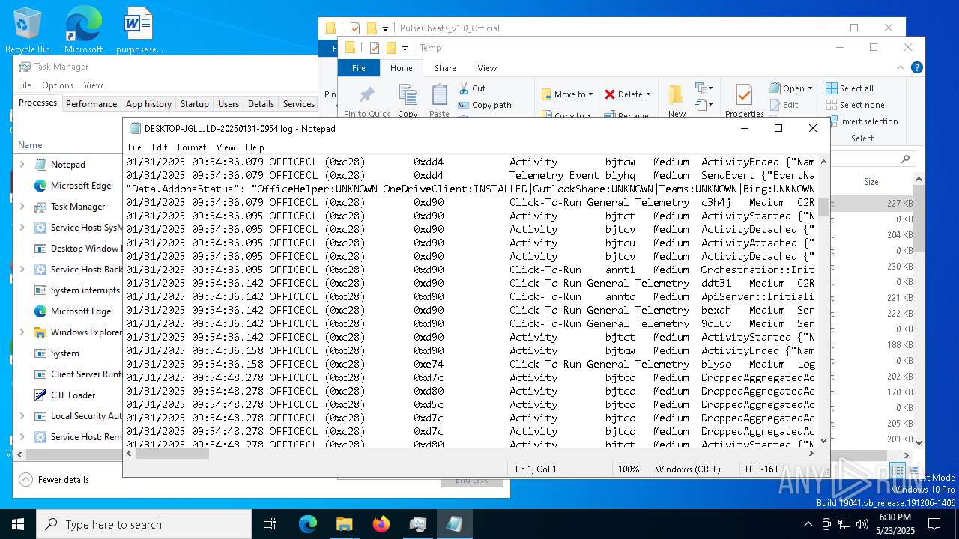The image size is (959, 539).
Task: Open the Startup tab in Task Manager
Action: pyautogui.click(x=195, y=104)
